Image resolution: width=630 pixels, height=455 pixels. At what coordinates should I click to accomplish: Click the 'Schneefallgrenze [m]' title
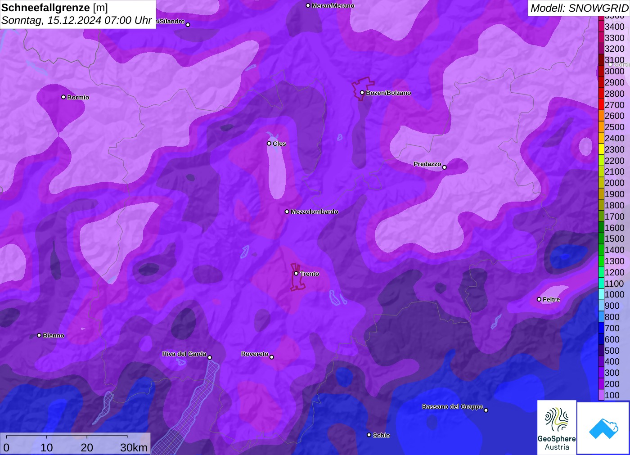coord(54,8)
